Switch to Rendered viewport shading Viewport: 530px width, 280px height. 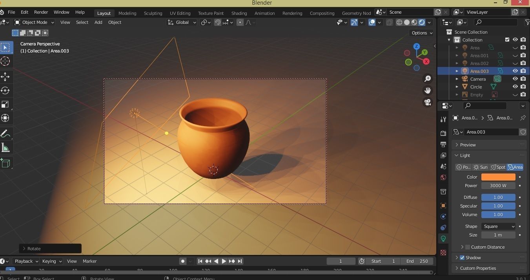coord(422,22)
